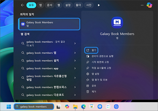Screen dimensions: 158x111
Task: Click the large Galaxy Book Members app icon
Action: click(117, 22)
